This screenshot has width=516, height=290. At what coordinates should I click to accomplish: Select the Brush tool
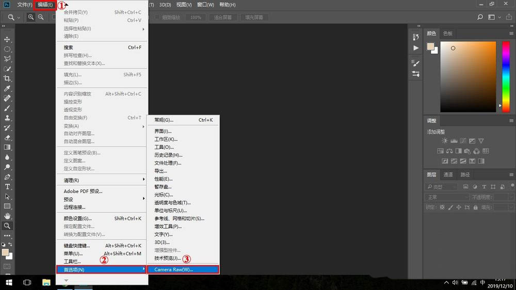pos(7,108)
